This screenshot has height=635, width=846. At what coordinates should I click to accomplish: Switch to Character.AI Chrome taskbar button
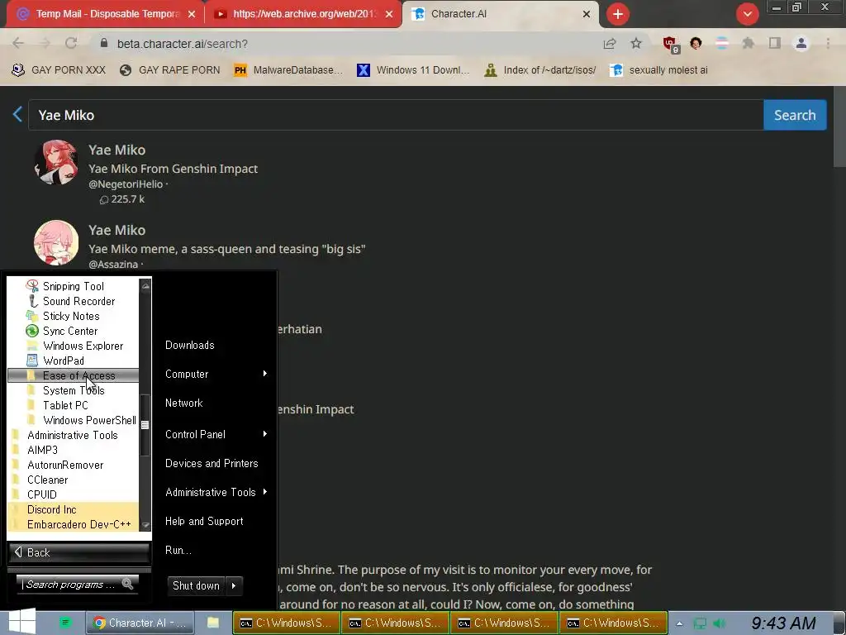pyautogui.click(x=140, y=623)
